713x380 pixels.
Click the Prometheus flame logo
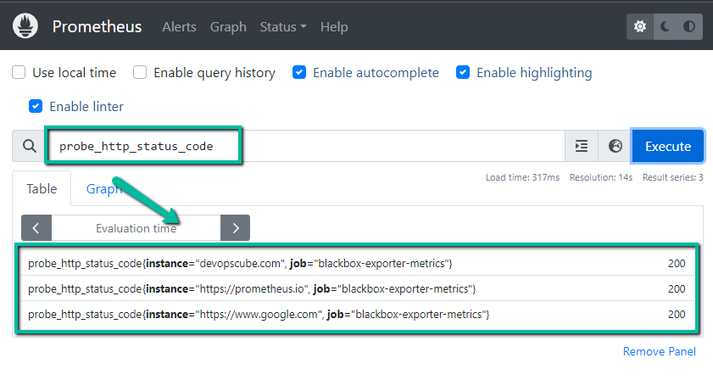[25, 26]
